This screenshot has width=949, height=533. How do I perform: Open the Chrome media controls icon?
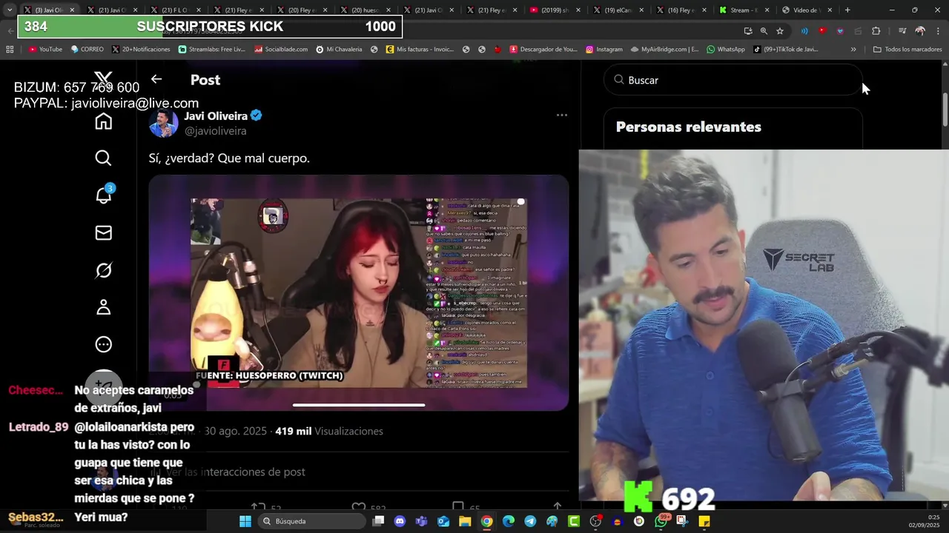click(x=902, y=31)
